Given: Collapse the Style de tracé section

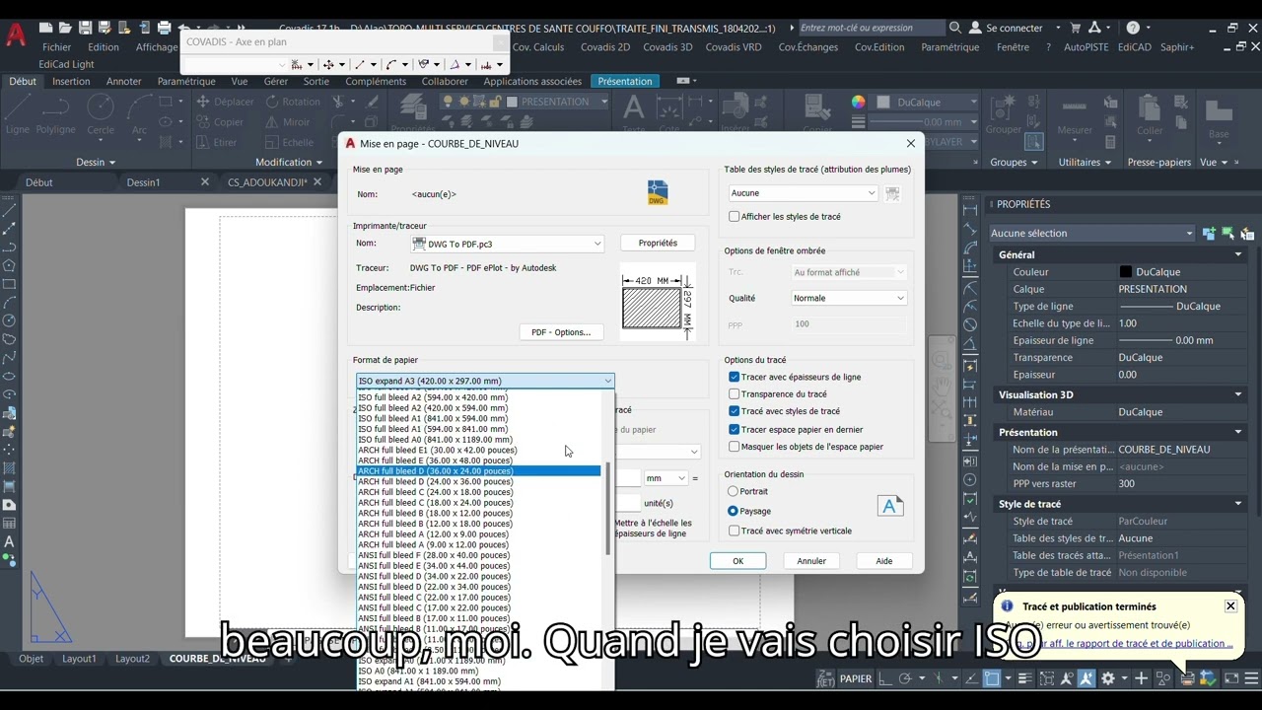Looking at the screenshot, I should click(x=1238, y=504).
